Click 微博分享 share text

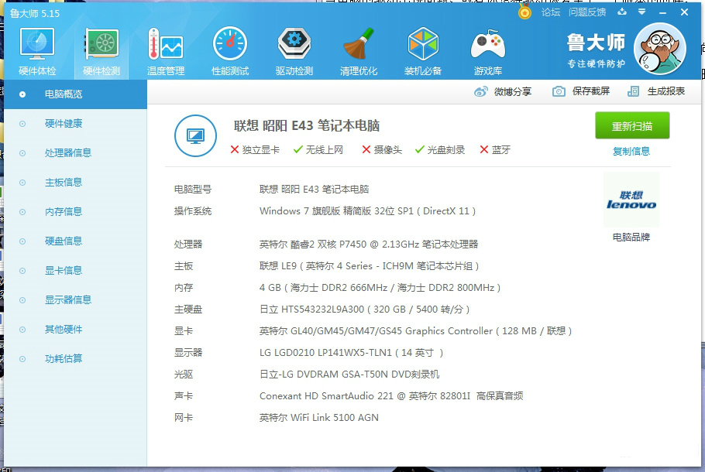[513, 91]
